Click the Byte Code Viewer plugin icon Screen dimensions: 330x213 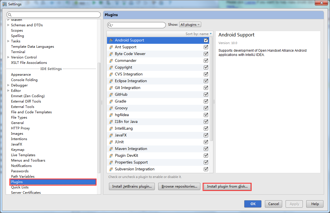[111, 54]
